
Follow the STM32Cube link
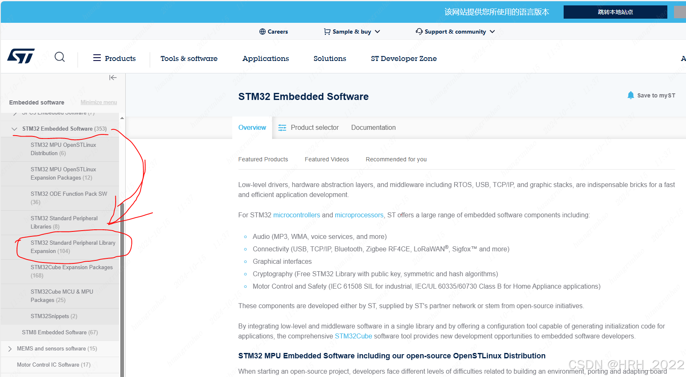353,336
